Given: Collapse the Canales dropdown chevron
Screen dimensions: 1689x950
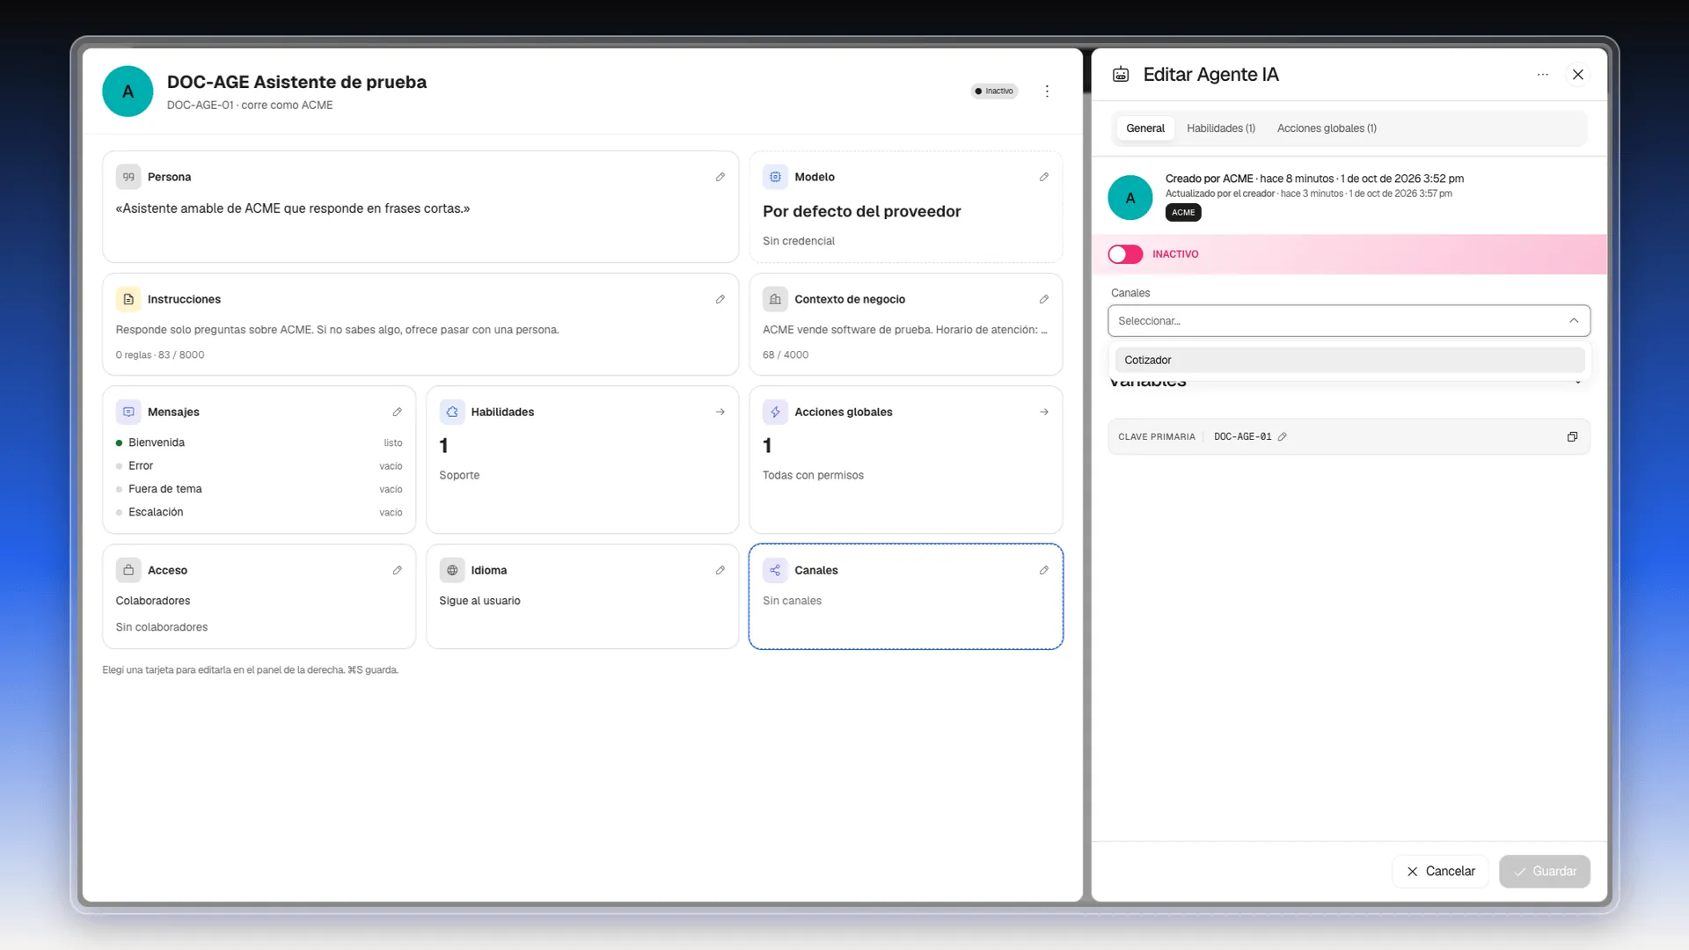Looking at the screenshot, I should (1574, 321).
